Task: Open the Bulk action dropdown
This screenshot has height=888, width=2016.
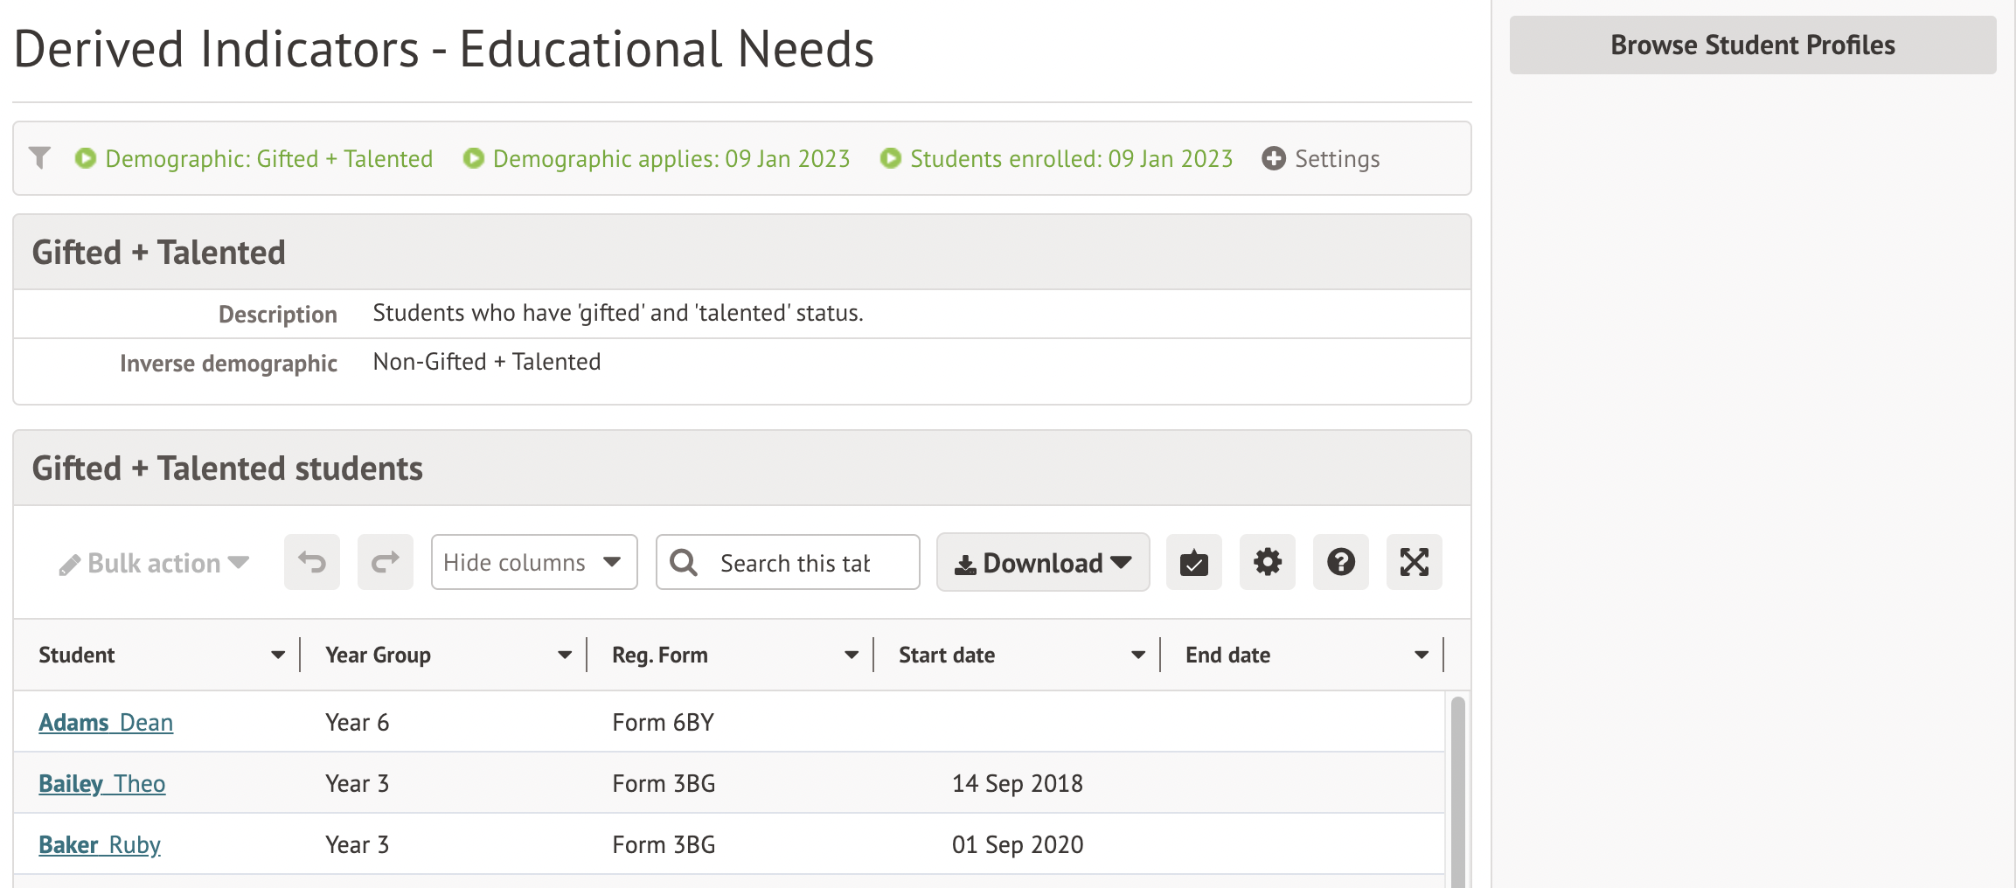Action: pyautogui.click(x=155, y=564)
